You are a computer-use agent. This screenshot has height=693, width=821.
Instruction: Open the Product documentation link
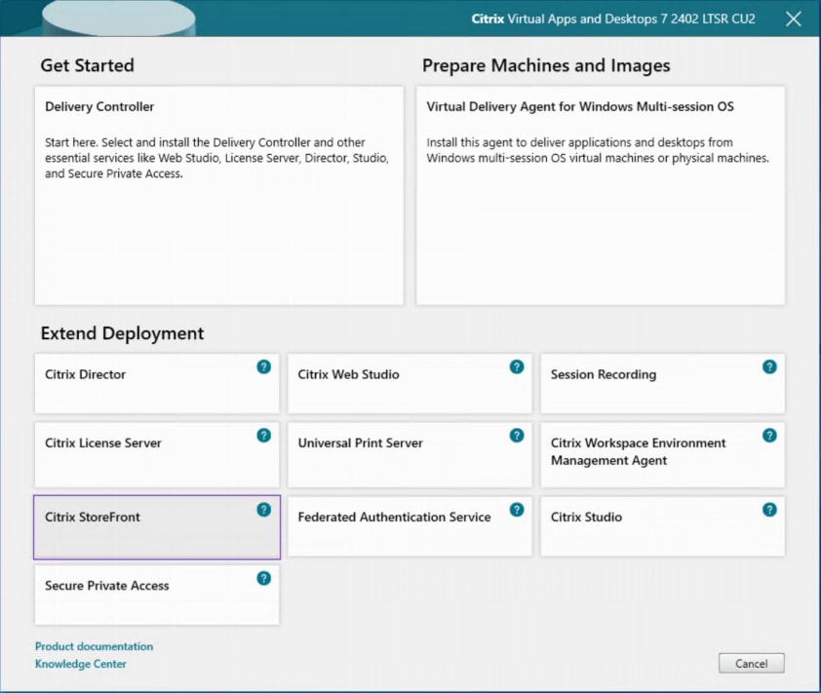[x=95, y=646]
